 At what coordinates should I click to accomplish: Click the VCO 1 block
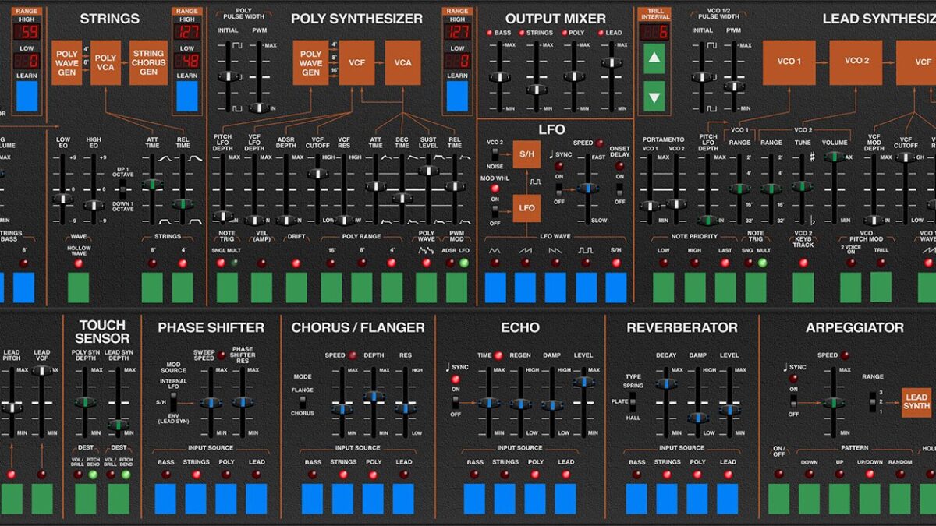click(x=789, y=62)
